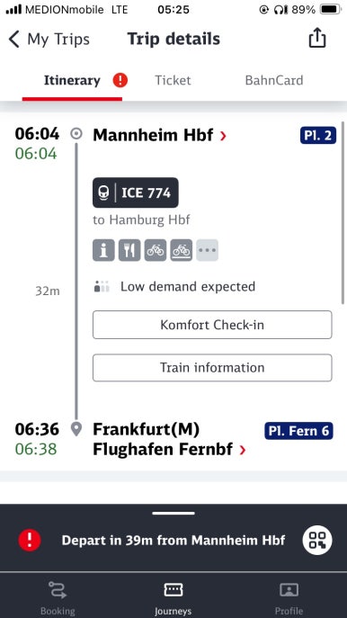Open the Booking section
Viewport: 347px width, 618px height.
point(58,598)
